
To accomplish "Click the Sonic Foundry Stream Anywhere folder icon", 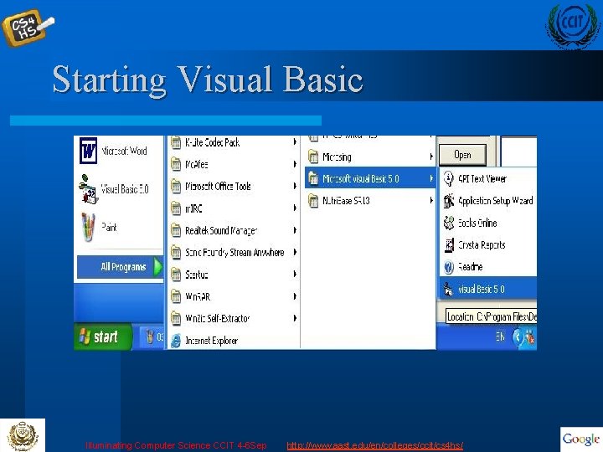I will 176,252.
